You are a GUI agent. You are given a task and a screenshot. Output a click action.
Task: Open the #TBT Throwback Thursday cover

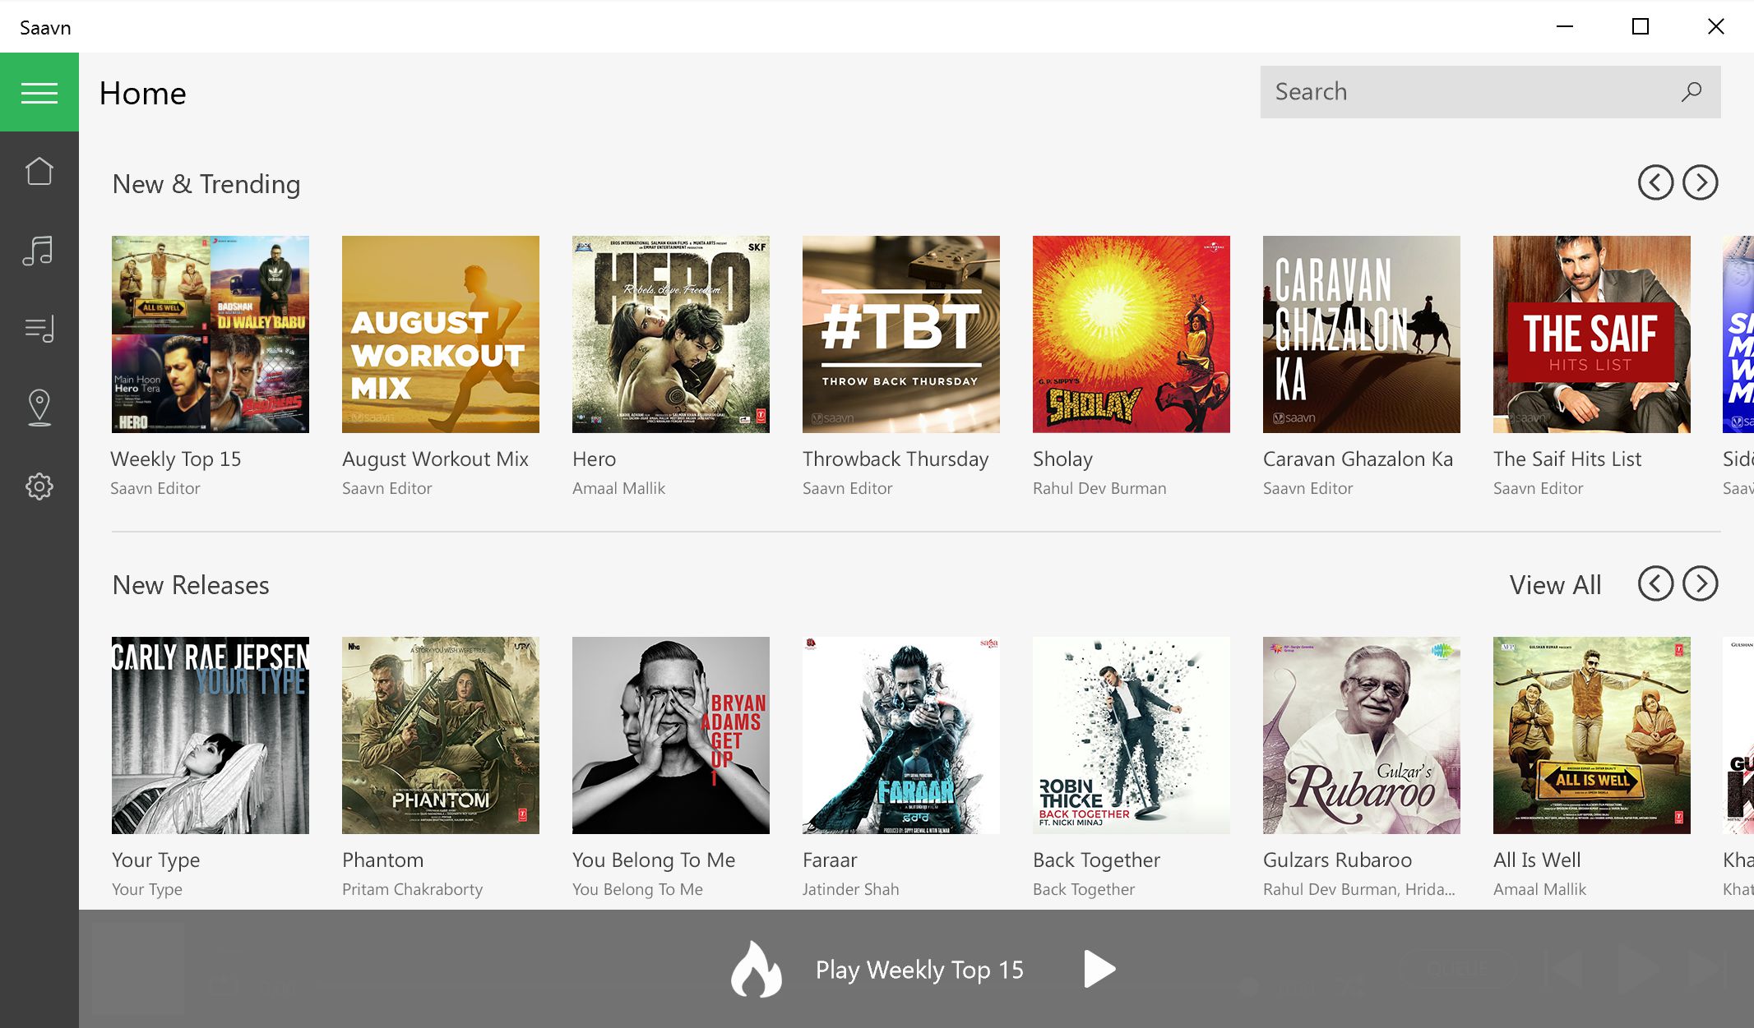click(901, 334)
